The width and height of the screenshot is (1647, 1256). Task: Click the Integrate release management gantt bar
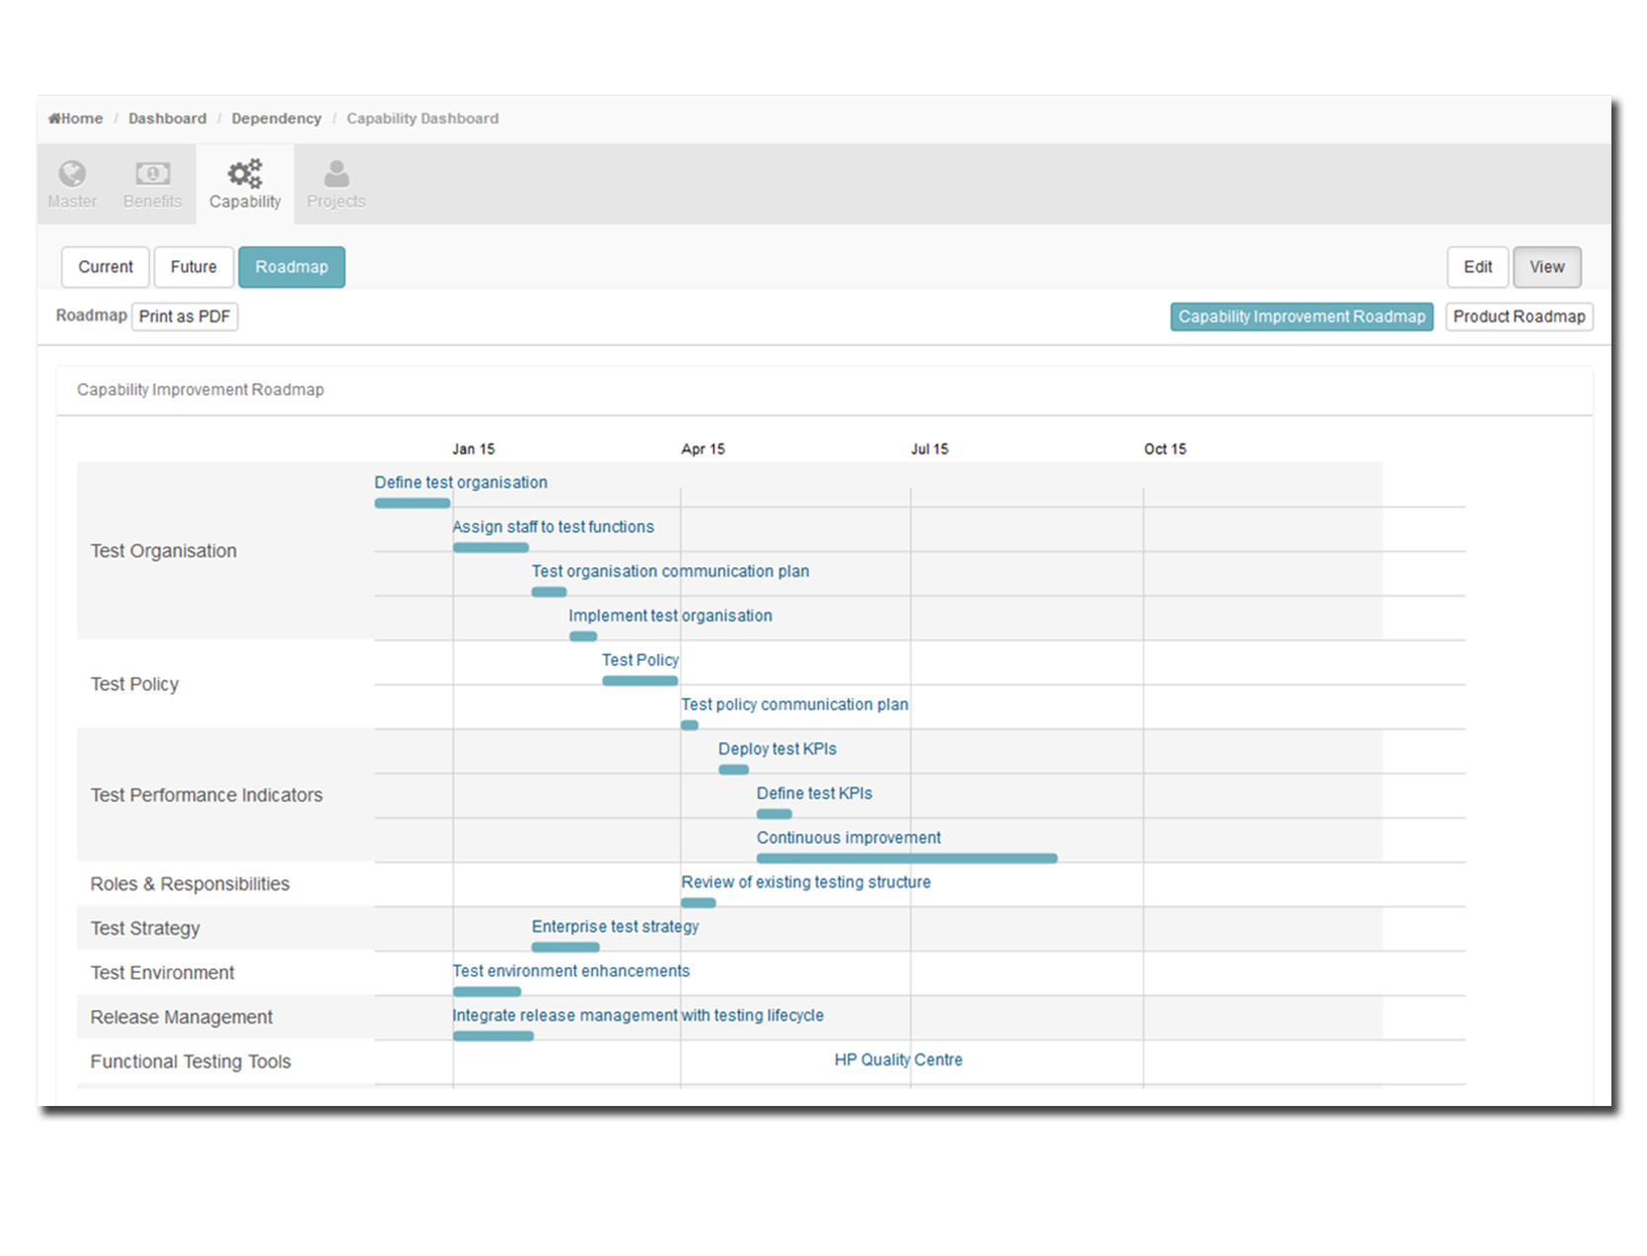pyautogui.click(x=493, y=1036)
